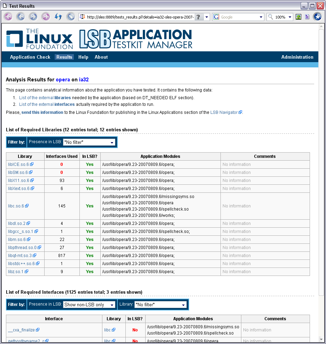Open Presence in LSB filter for Required Libraries

point(89,142)
